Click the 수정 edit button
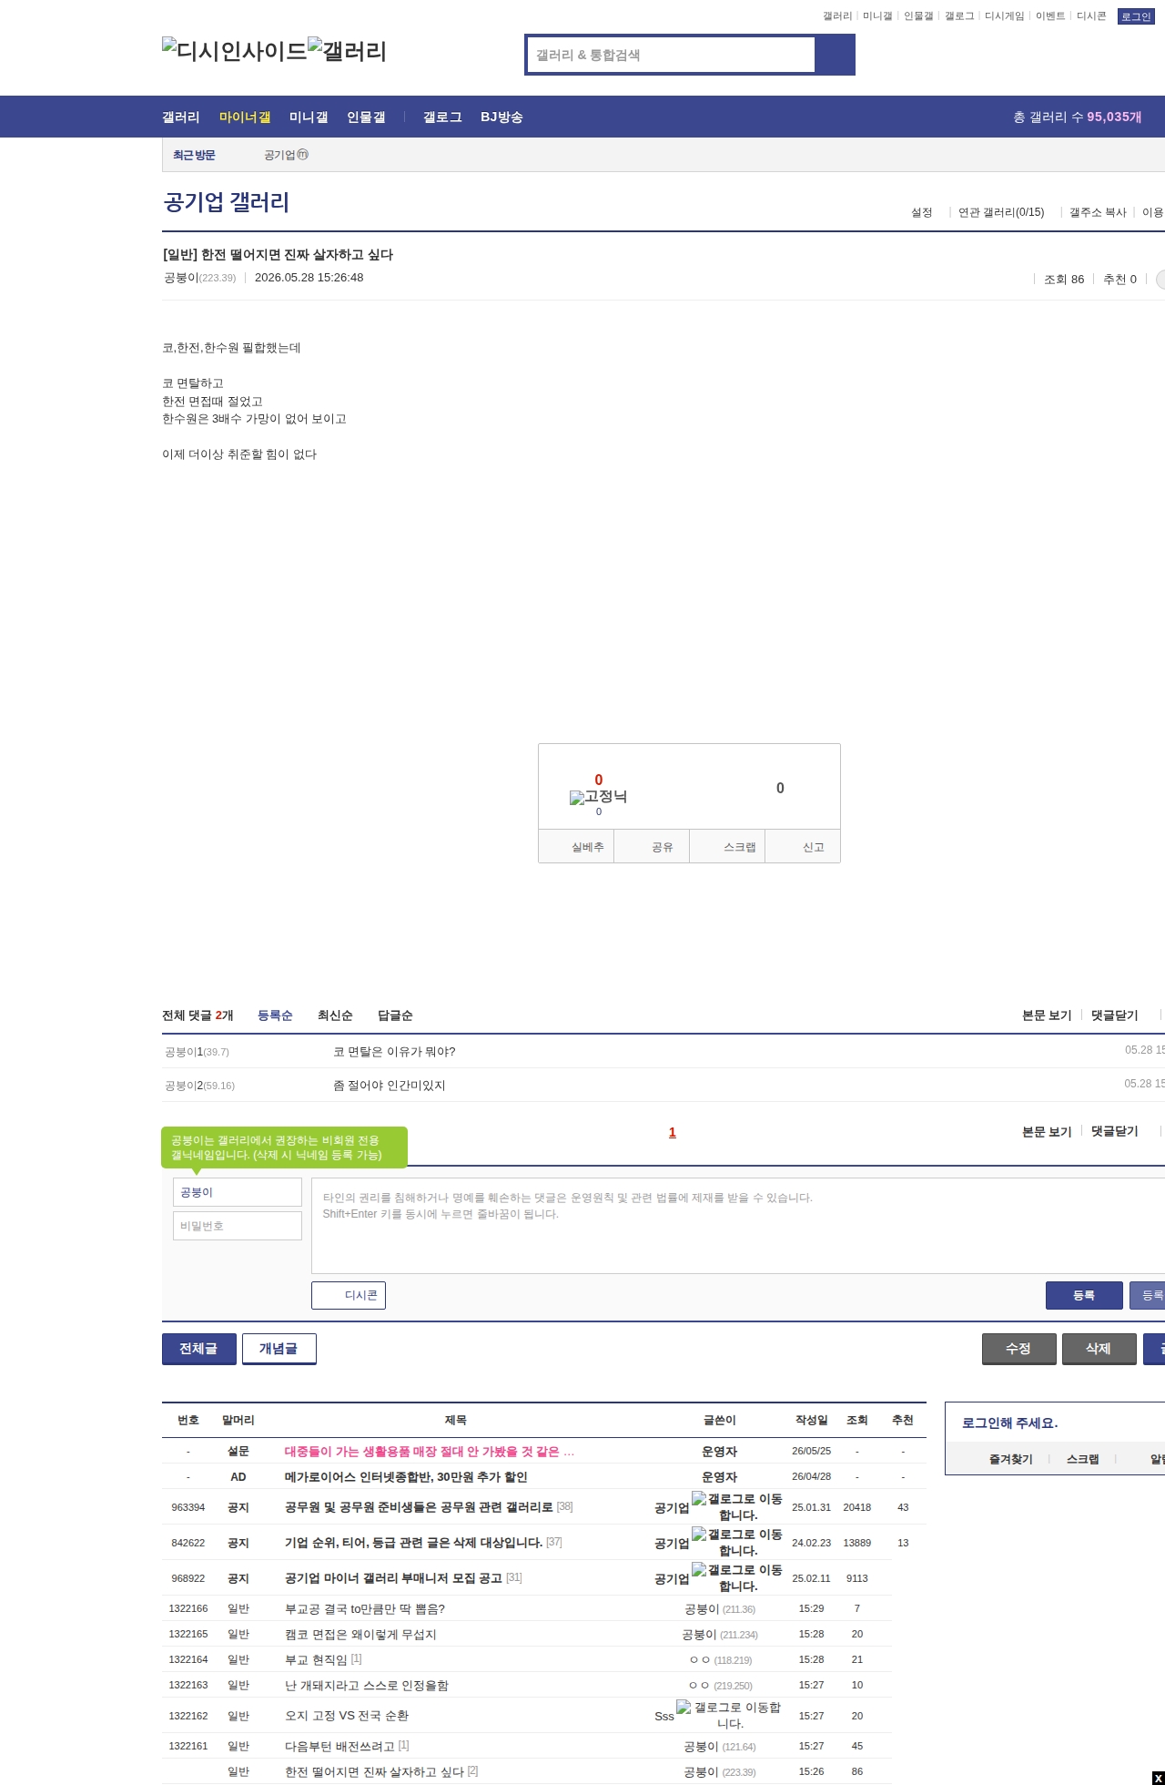Screen dimensions: 1165x1785 click(x=1019, y=1349)
